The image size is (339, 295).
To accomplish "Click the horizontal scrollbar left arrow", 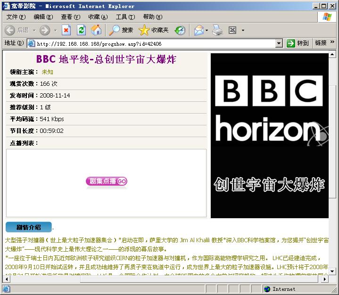I will [7, 279].
